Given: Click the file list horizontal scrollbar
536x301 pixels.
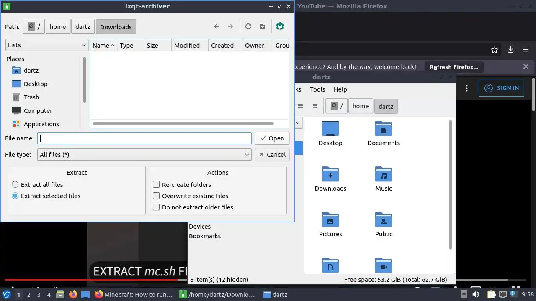Looking at the screenshot, I should (x=183, y=124).
